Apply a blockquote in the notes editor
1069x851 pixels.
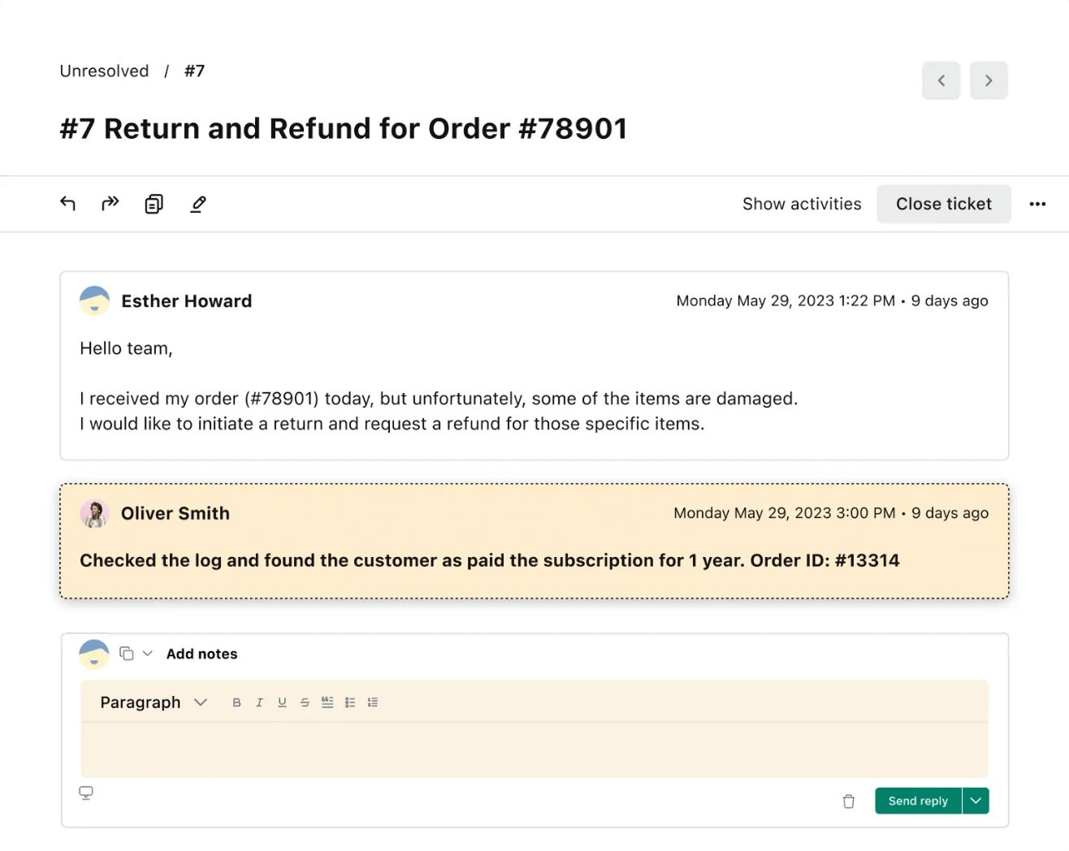[327, 702]
